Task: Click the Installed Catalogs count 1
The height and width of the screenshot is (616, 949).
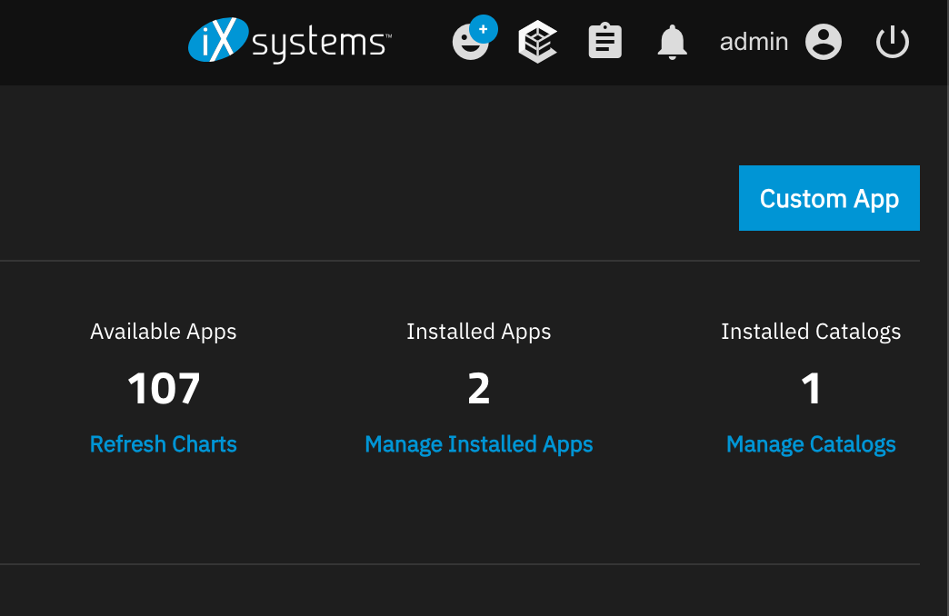Action: [811, 388]
